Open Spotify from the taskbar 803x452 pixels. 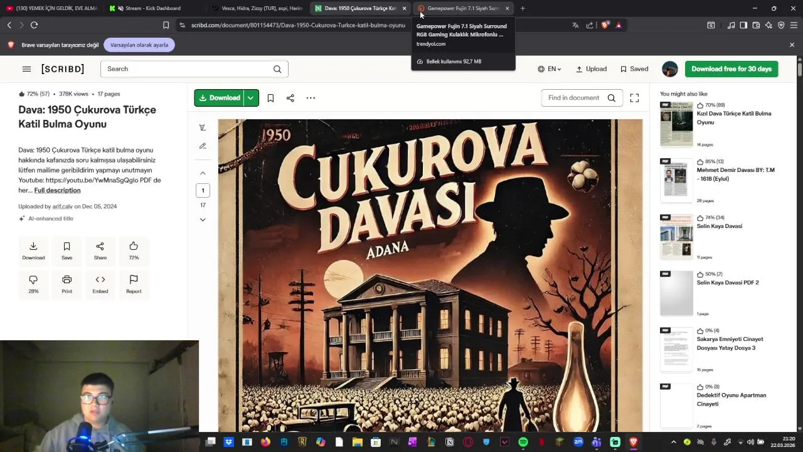coord(523,442)
